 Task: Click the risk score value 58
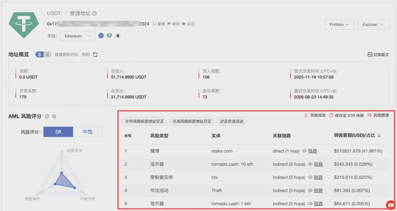tap(58, 132)
